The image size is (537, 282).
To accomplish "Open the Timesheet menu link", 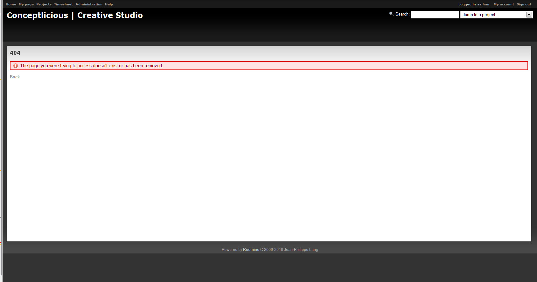I will [x=63, y=4].
